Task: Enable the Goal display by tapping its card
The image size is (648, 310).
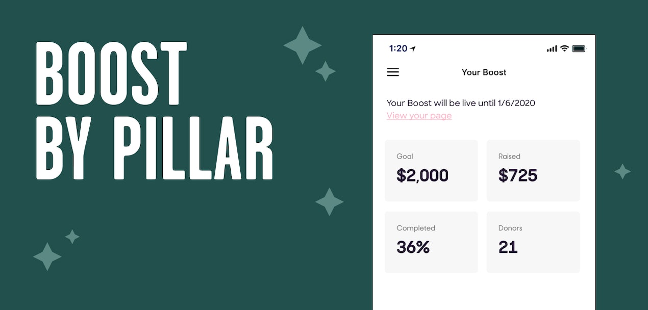Action: point(431,170)
